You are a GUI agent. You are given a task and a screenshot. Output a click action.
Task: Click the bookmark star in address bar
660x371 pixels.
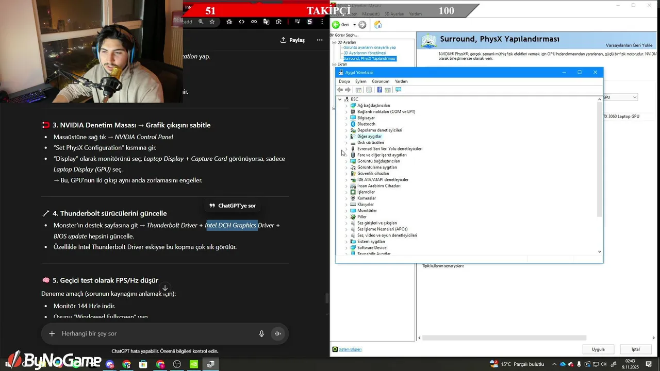(x=212, y=22)
